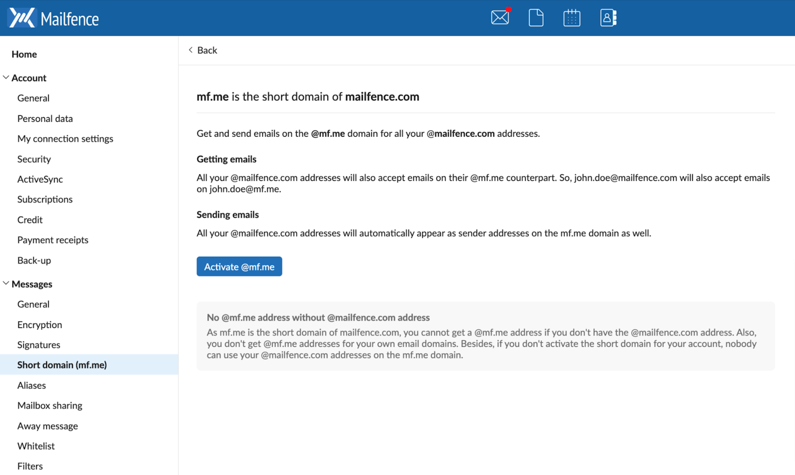Open Mailbox sharing settings
Screen dimensions: 795x475
[50, 405]
